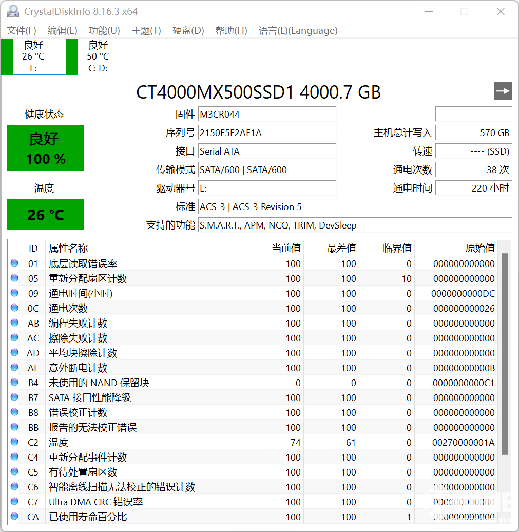Click raw value 00270000001A in temperature row
519x532 pixels.
[464, 443]
